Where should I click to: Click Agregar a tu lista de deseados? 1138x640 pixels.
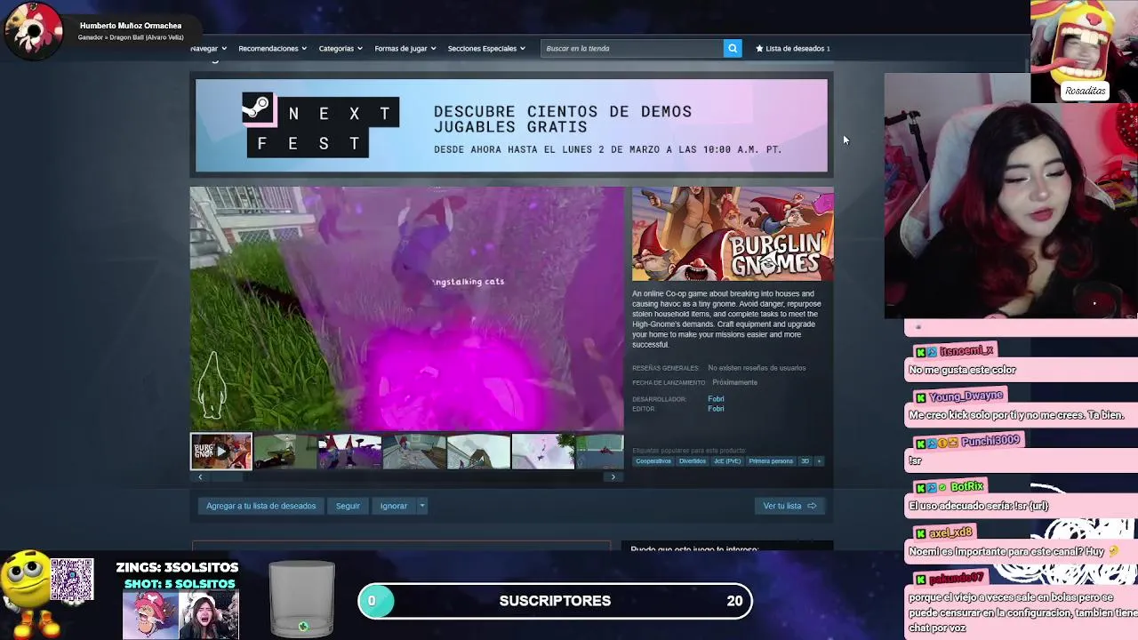[260, 506]
